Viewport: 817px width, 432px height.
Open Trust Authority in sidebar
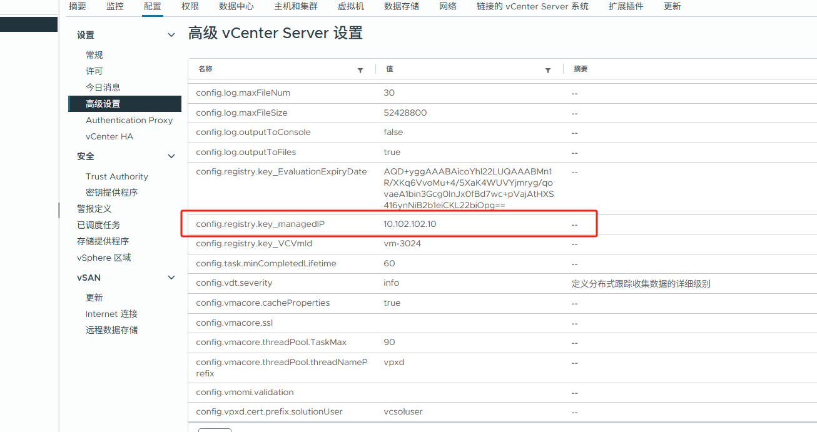[117, 176]
